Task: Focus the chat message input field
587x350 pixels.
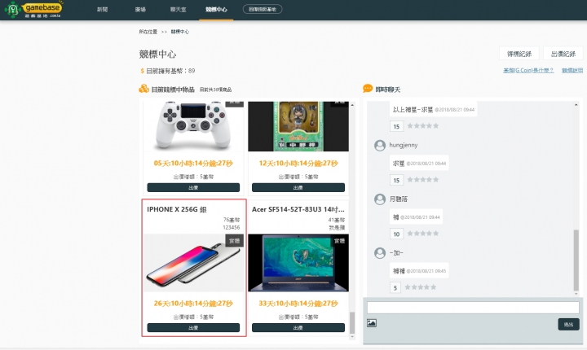Action: click(x=473, y=308)
